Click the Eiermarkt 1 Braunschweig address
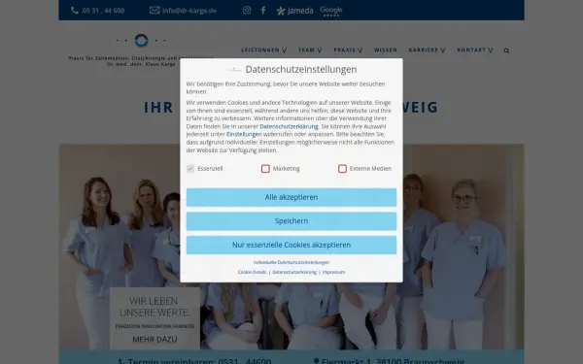583x364 pixels. (x=393, y=361)
